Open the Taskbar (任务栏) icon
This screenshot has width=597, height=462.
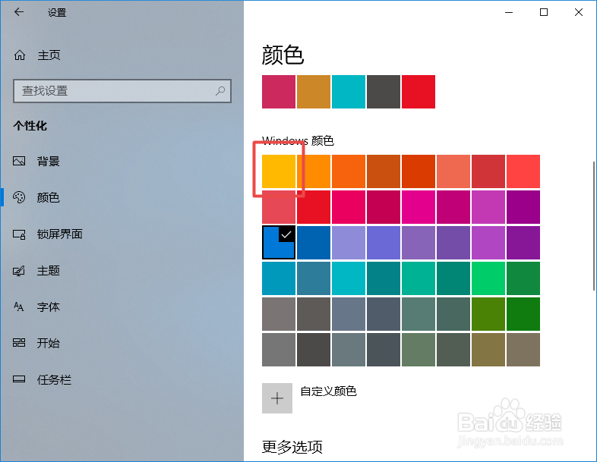click(x=20, y=379)
